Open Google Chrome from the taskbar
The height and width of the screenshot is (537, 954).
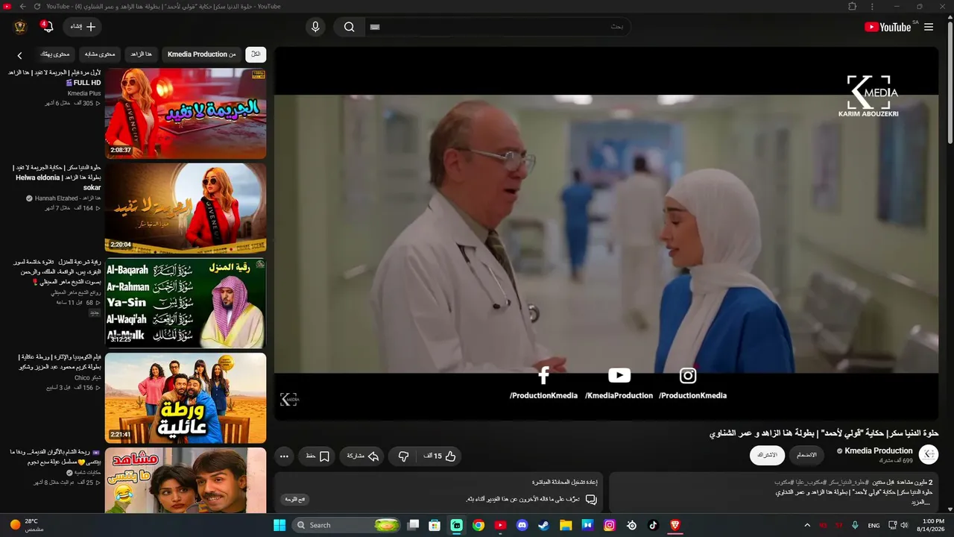pos(478,525)
